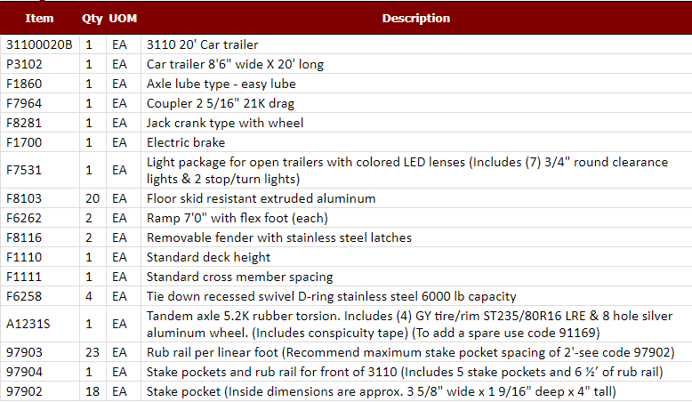This screenshot has height=402, width=692.
Task: Click the Axle lube type description
Action: tap(221, 84)
